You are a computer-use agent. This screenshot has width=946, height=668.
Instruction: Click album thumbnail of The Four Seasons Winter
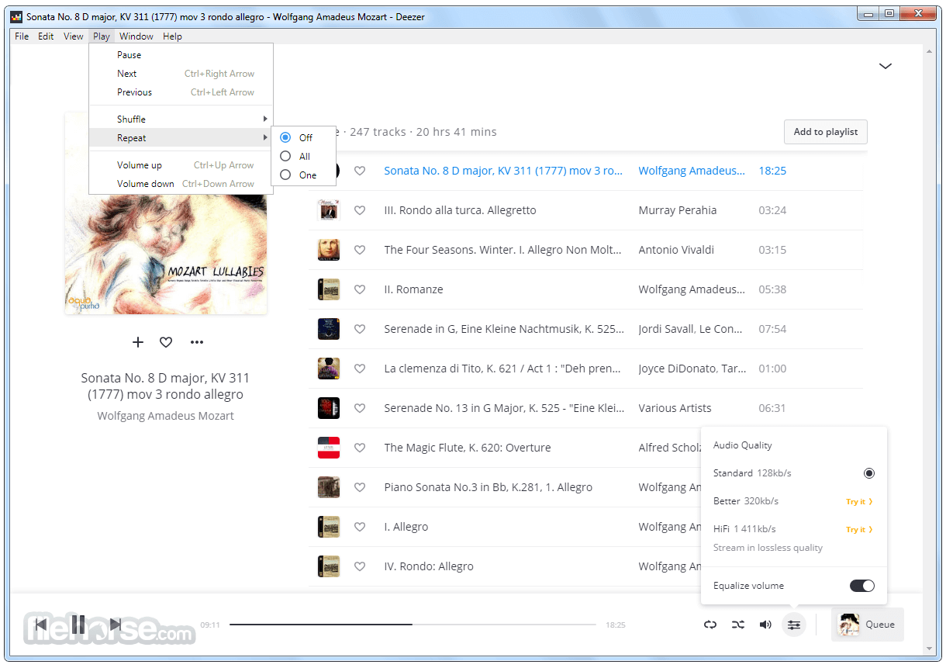(x=329, y=250)
